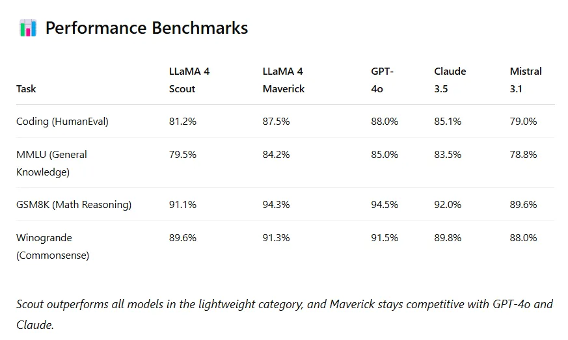Click the bar chart emoji icon
This screenshot has width=568, height=340.
tap(28, 28)
